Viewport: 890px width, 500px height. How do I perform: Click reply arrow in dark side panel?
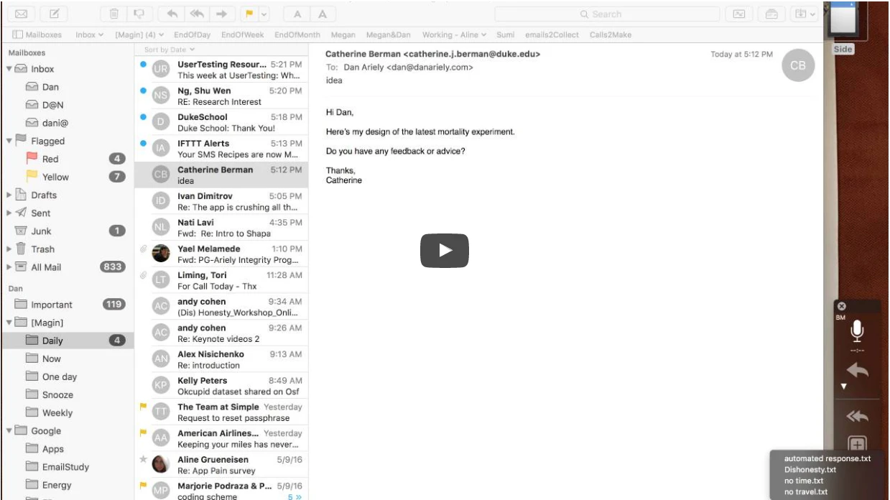[x=857, y=370]
